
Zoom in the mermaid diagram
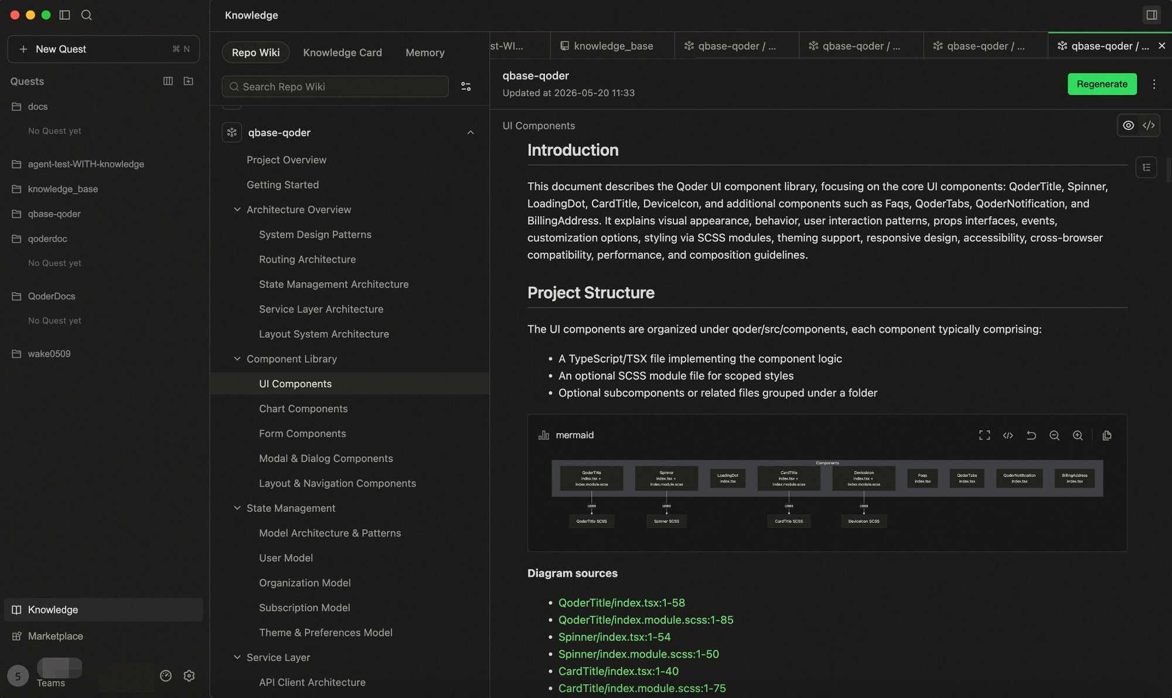point(1078,435)
